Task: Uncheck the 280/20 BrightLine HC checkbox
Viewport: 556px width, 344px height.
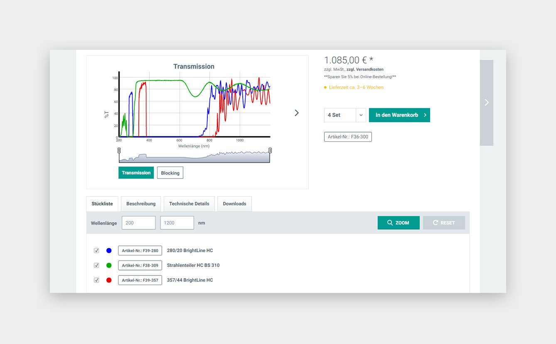Action: pos(96,251)
